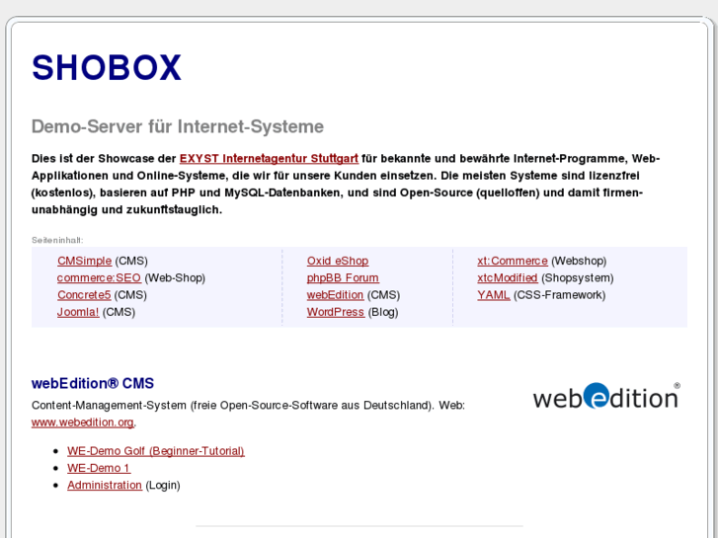Visit the www.webedition.org link
The width and height of the screenshot is (718, 538).
coord(82,422)
